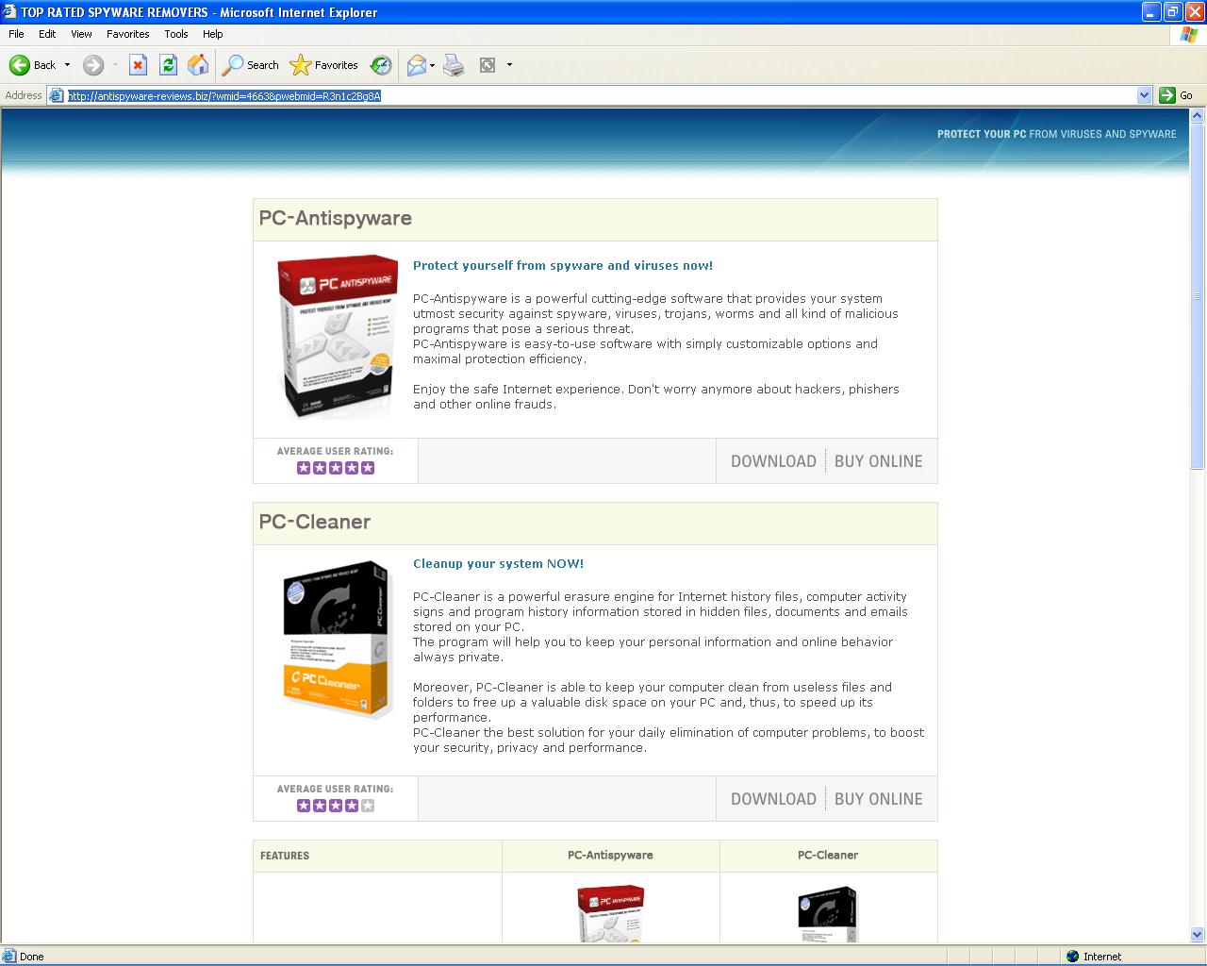The height and width of the screenshot is (966, 1207).
Task: Click the Mail envelope icon
Action: [416, 65]
